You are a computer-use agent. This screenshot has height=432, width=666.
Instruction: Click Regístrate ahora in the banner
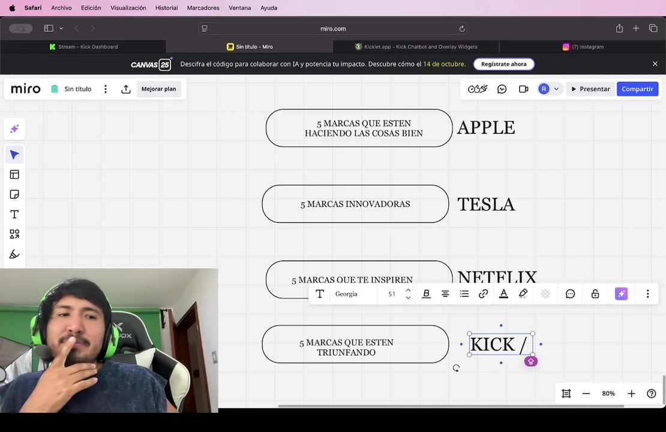pyautogui.click(x=504, y=64)
